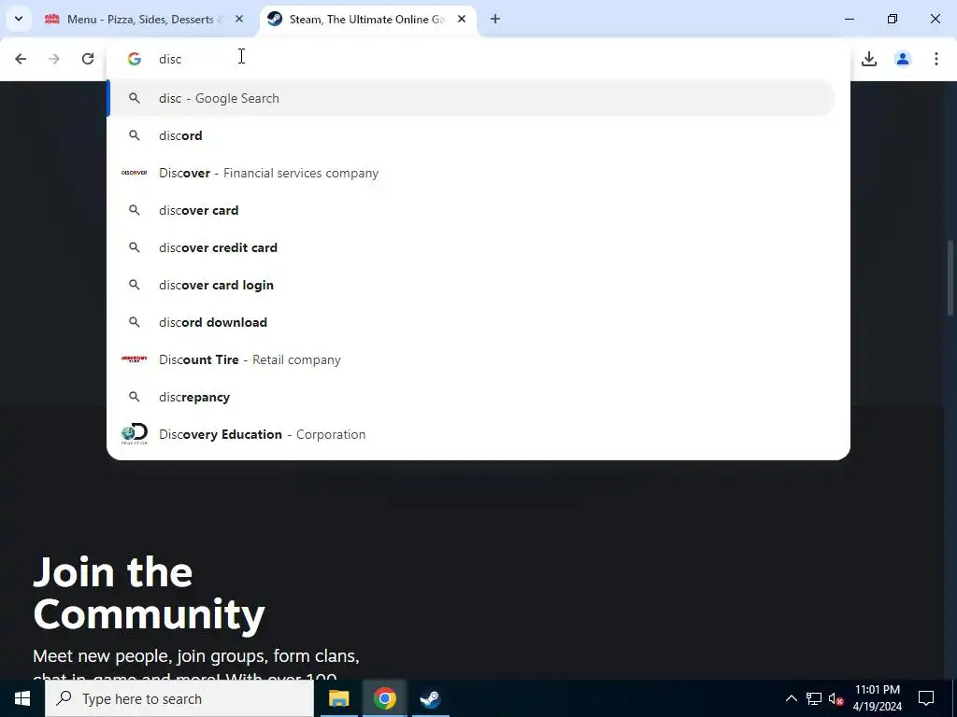Open File Explorer from the taskbar
The width and height of the screenshot is (957, 717).
(x=338, y=698)
